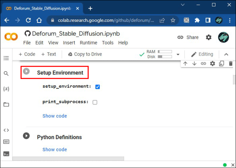Click the vertical scrollbar thumb
This screenshot has width=236, height=168.
tap(234, 79)
